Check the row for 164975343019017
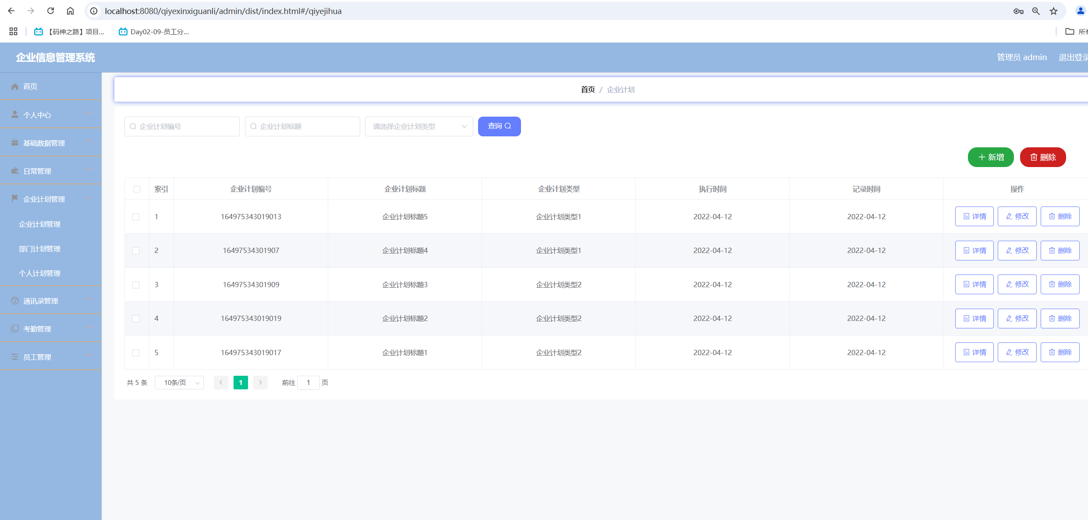The image size is (1088, 520). [x=136, y=353]
